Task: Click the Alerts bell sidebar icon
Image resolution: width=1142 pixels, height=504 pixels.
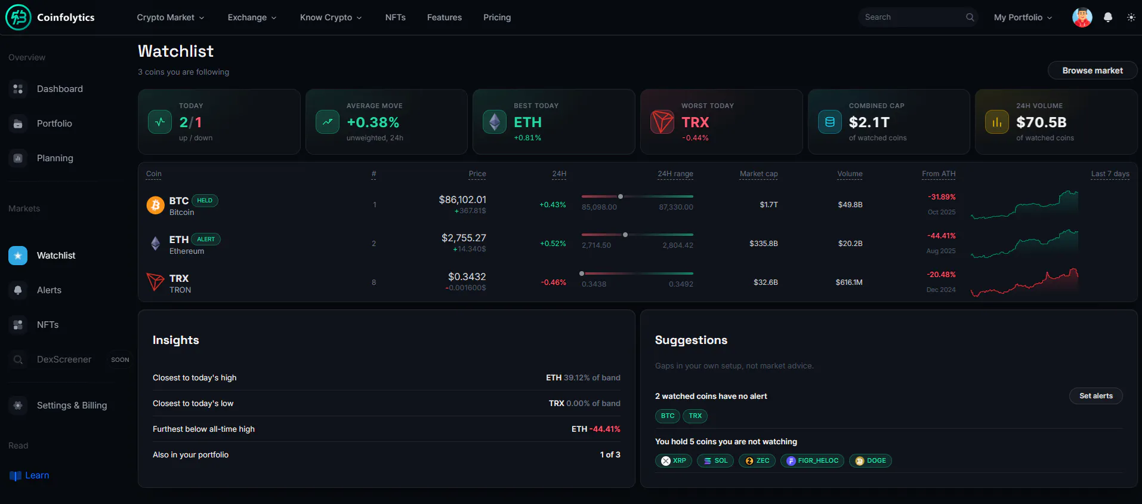Action: [18, 290]
